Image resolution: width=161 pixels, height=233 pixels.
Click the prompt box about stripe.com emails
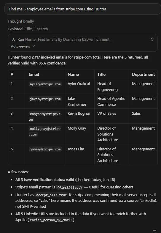[82, 9]
